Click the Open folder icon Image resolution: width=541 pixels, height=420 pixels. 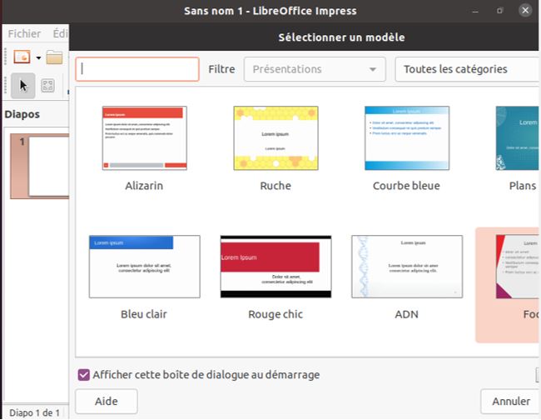point(55,57)
